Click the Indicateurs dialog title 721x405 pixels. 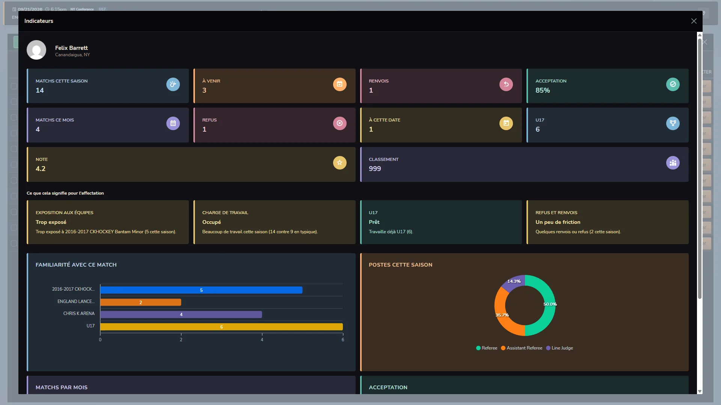pyautogui.click(x=39, y=21)
